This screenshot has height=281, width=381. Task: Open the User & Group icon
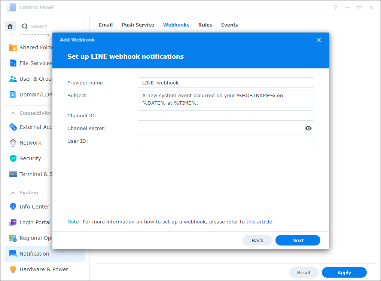13,79
